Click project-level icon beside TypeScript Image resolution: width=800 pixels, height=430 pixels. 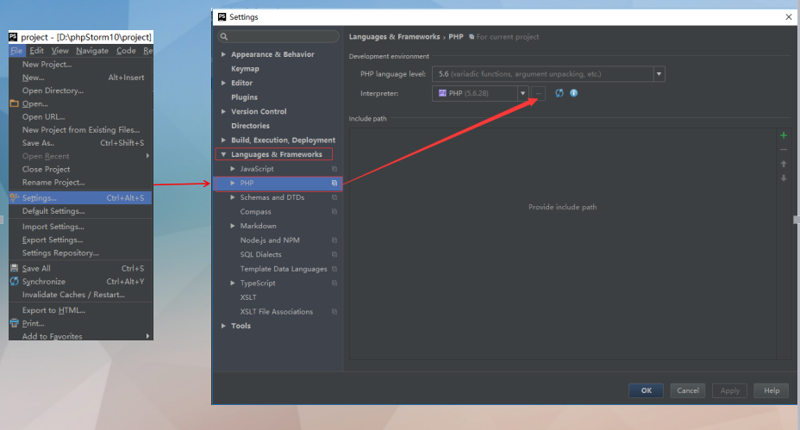(334, 284)
